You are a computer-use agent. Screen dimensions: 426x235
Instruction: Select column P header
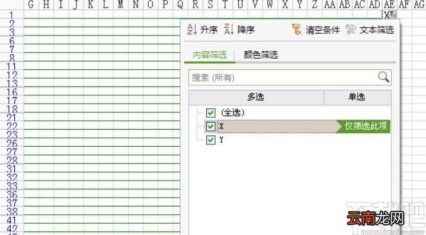[165, 5]
